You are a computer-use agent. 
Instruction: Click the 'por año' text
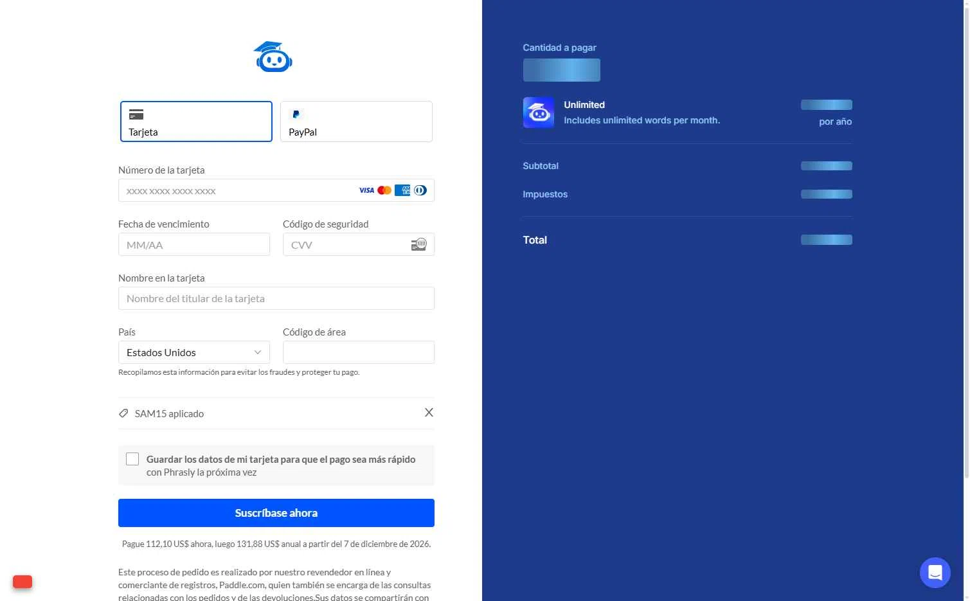(836, 121)
